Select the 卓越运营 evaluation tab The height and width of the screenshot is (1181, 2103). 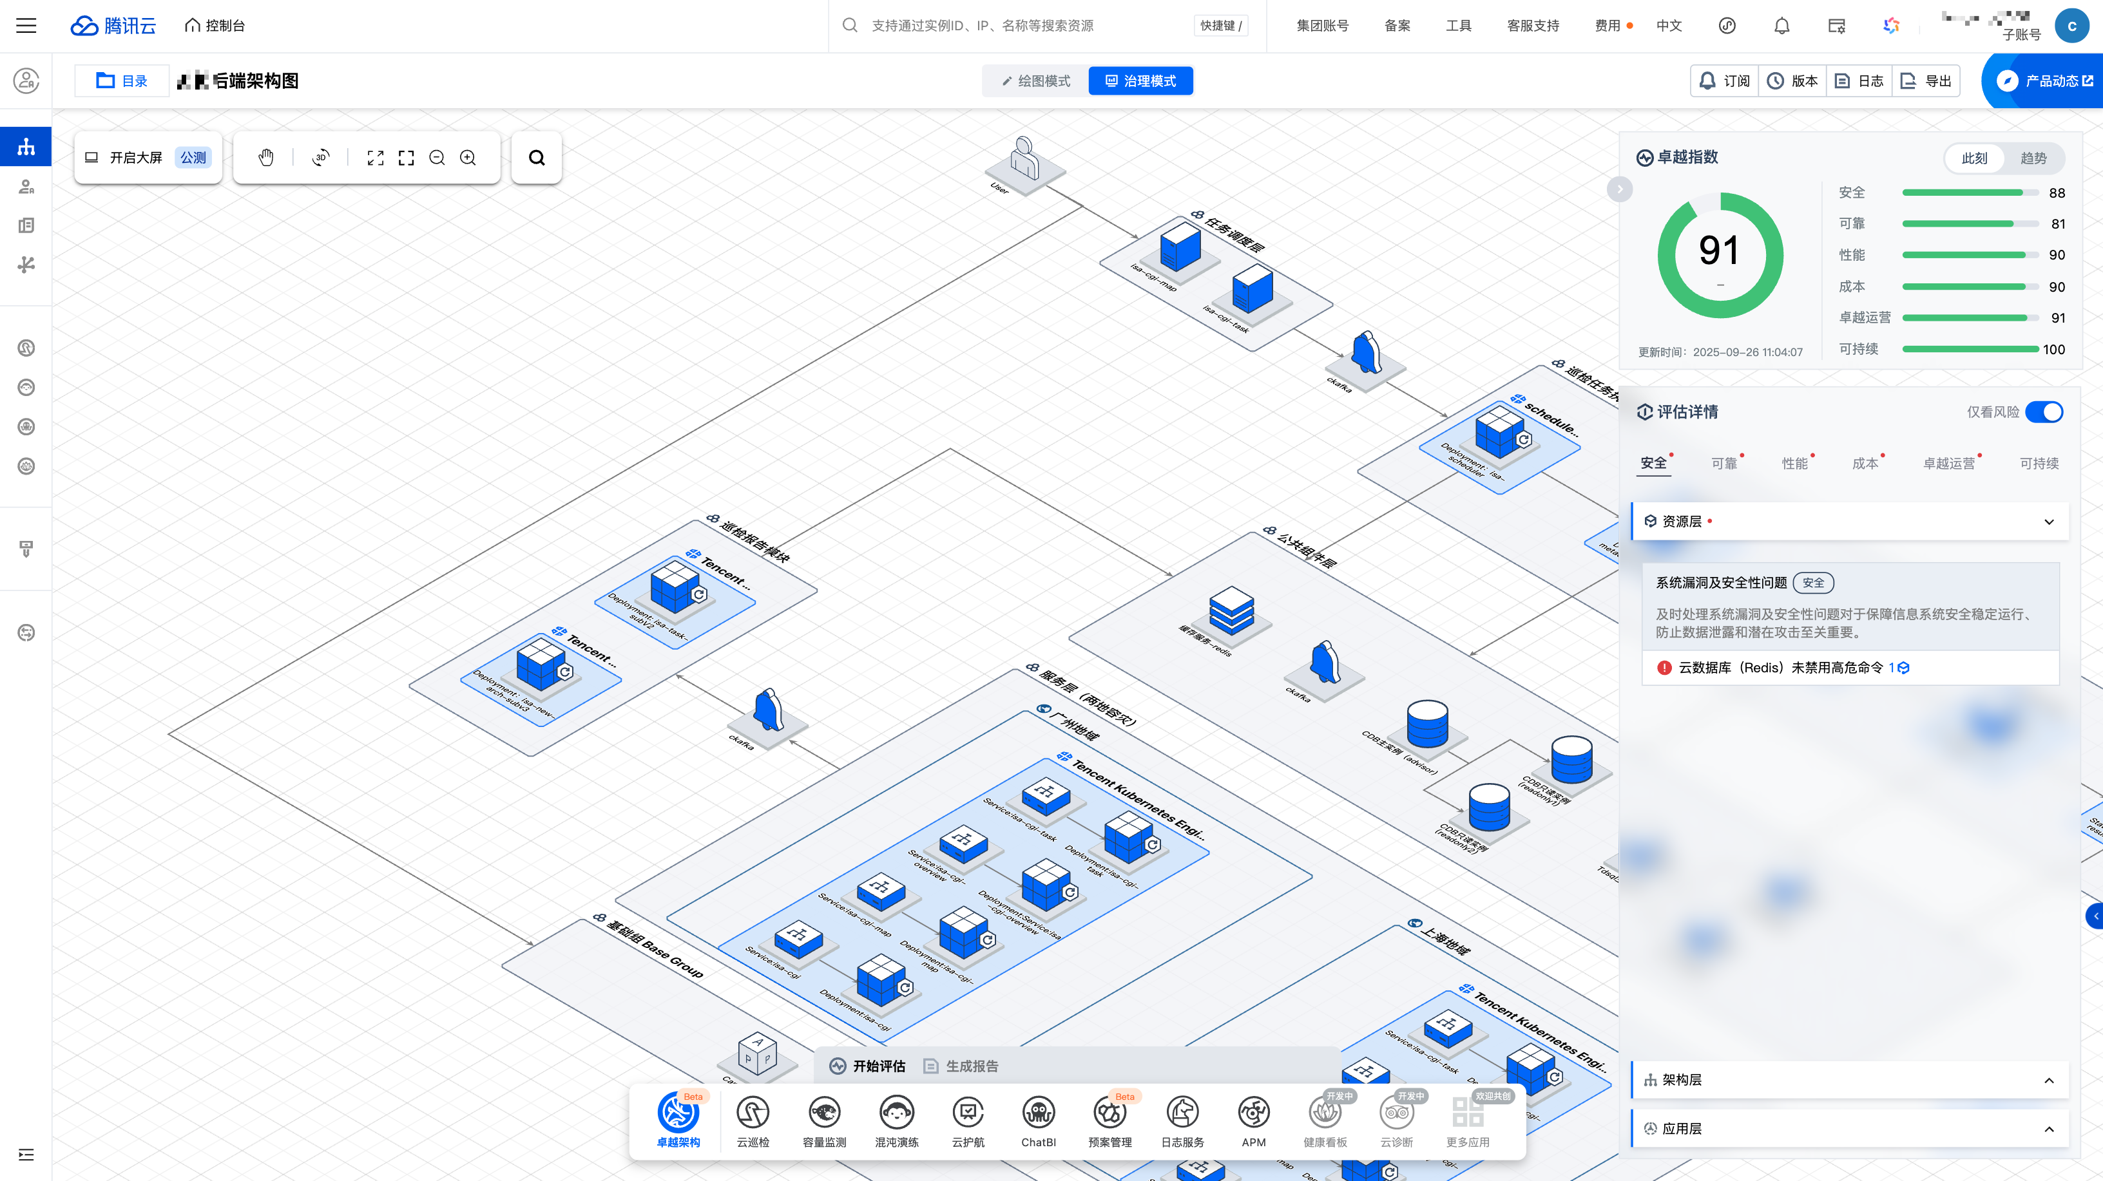pos(1949,464)
